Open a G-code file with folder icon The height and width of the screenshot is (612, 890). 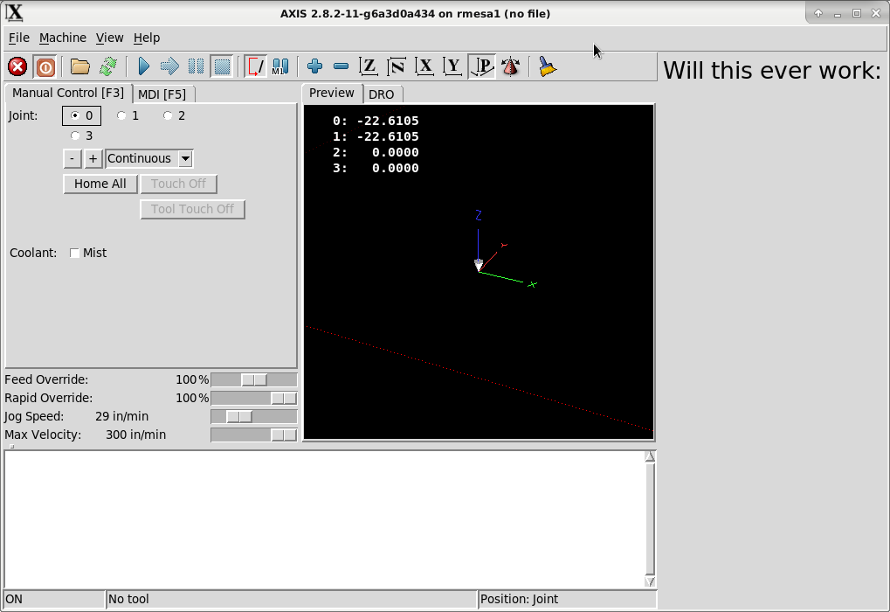(80, 67)
